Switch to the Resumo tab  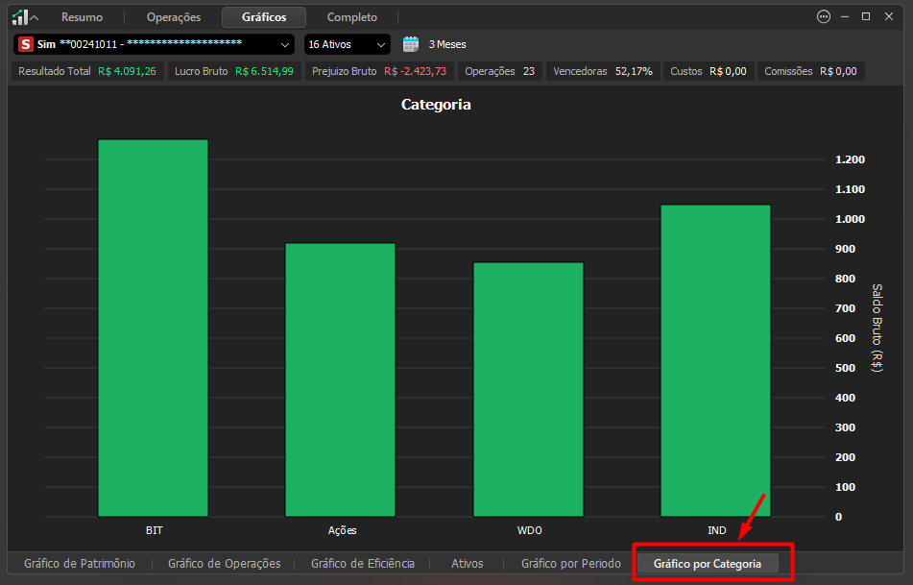click(x=83, y=17)
